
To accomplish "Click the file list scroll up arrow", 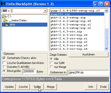I will point(106,11).
